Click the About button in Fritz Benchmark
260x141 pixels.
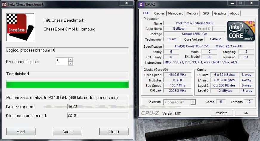click(x=67, y=132)
